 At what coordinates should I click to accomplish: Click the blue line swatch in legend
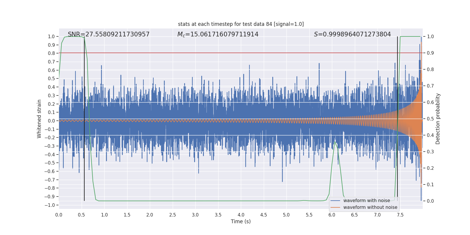point(335,201)
